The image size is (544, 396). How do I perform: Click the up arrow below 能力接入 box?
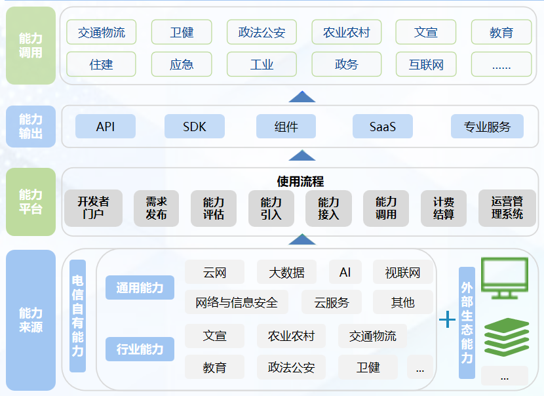(302, 239)
